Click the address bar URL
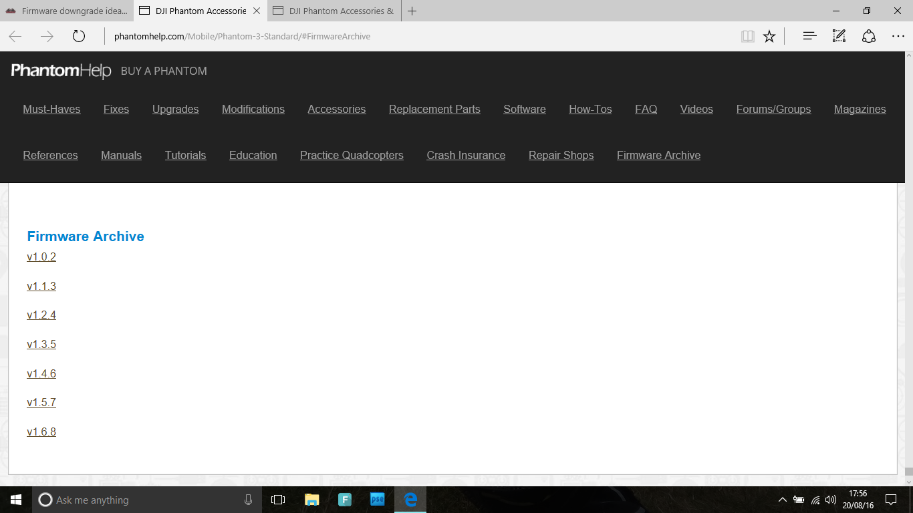913x513 pixels. [242, 36]
